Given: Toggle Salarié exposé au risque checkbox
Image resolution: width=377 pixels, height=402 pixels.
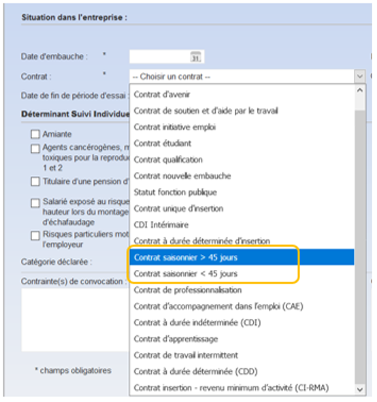Looking at the screenshot, I should (35, 203).
